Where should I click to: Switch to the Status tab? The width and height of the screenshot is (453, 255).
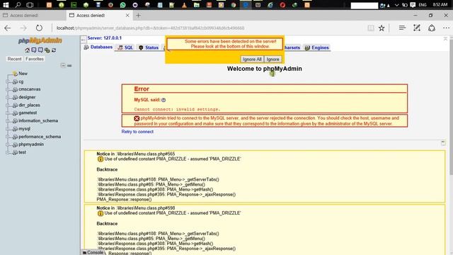point(149,47)
